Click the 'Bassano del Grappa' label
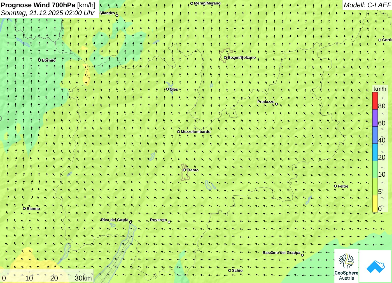 pyautogui.click(x=281, y=252)
